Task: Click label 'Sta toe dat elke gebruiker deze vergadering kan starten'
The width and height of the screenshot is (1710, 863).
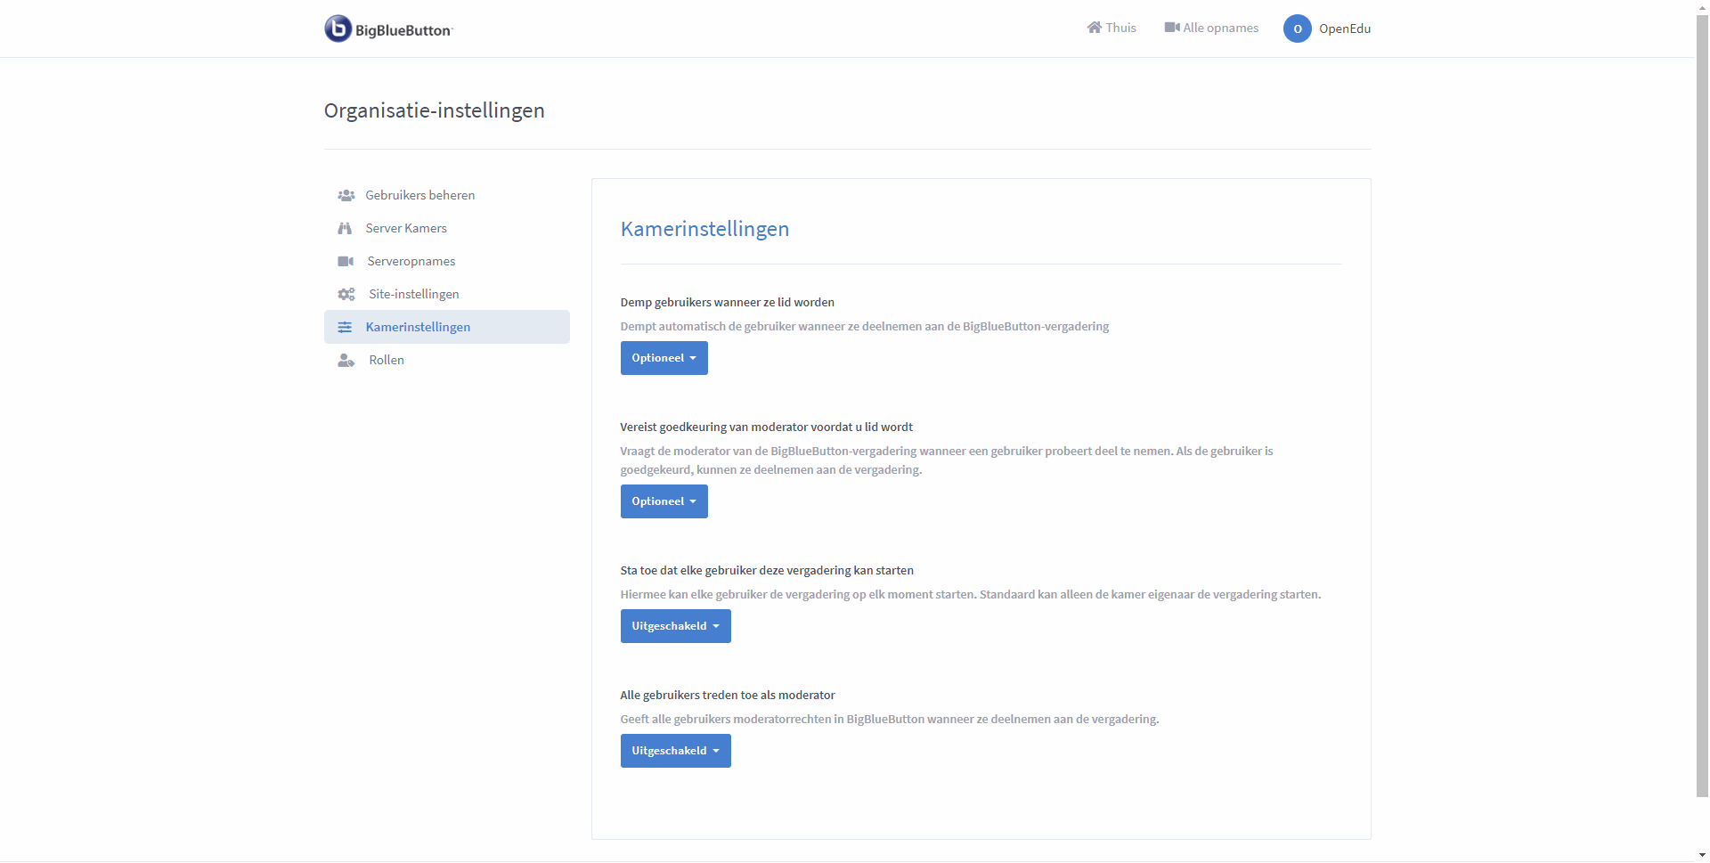Action: click(767, 570)
